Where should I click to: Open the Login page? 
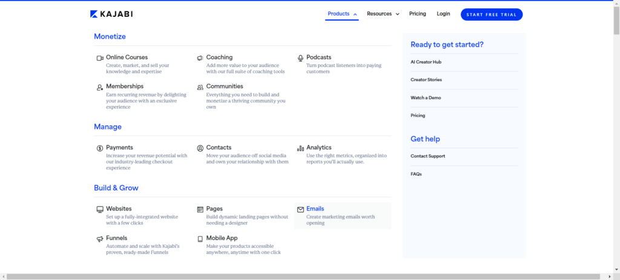point(443,14)
